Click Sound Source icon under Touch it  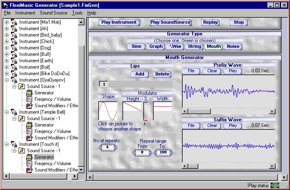pos(22,151)
